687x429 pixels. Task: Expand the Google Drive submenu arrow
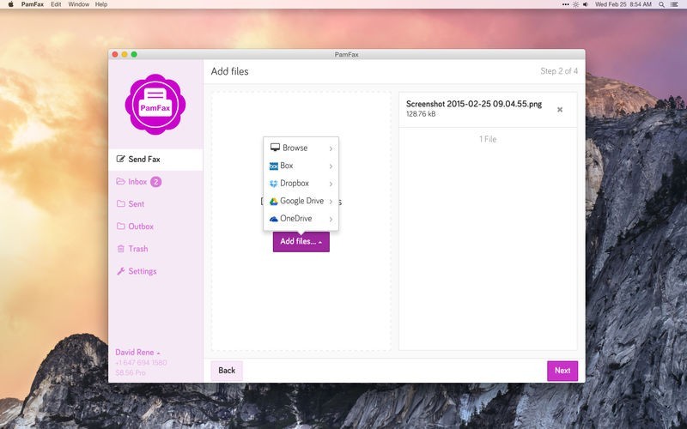[x=331, y=202]
